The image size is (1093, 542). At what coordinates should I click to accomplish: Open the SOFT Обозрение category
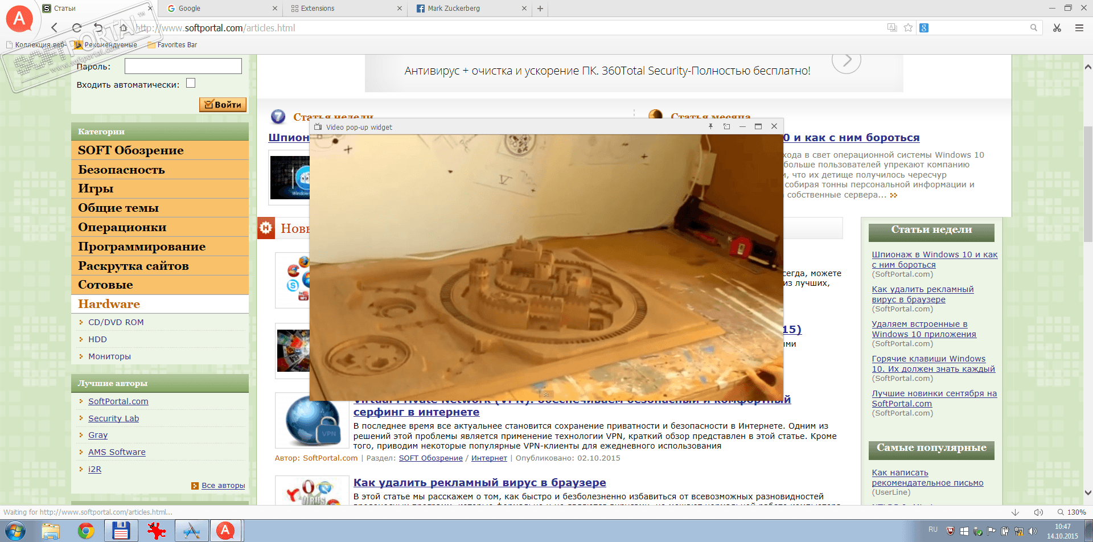[x=160, y=150]
